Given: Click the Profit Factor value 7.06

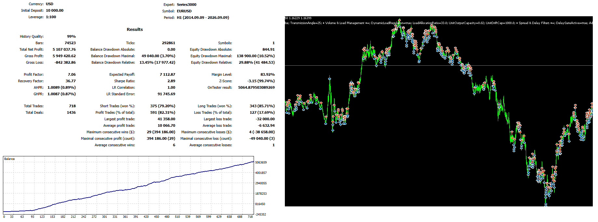Looking at the screenshot, I should pyautogui.click(x=72, y=74).
